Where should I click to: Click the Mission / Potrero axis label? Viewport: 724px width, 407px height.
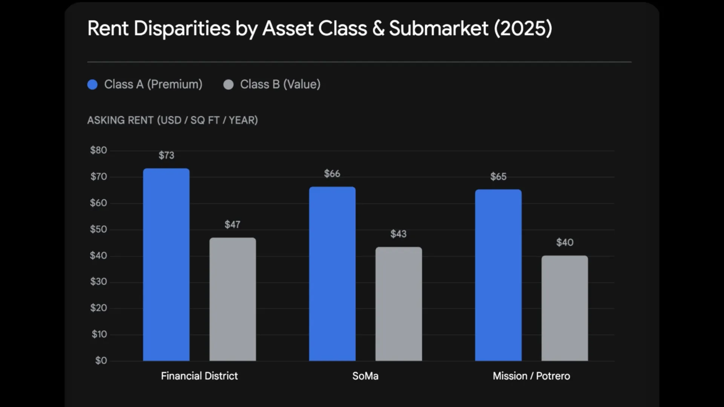531,376
